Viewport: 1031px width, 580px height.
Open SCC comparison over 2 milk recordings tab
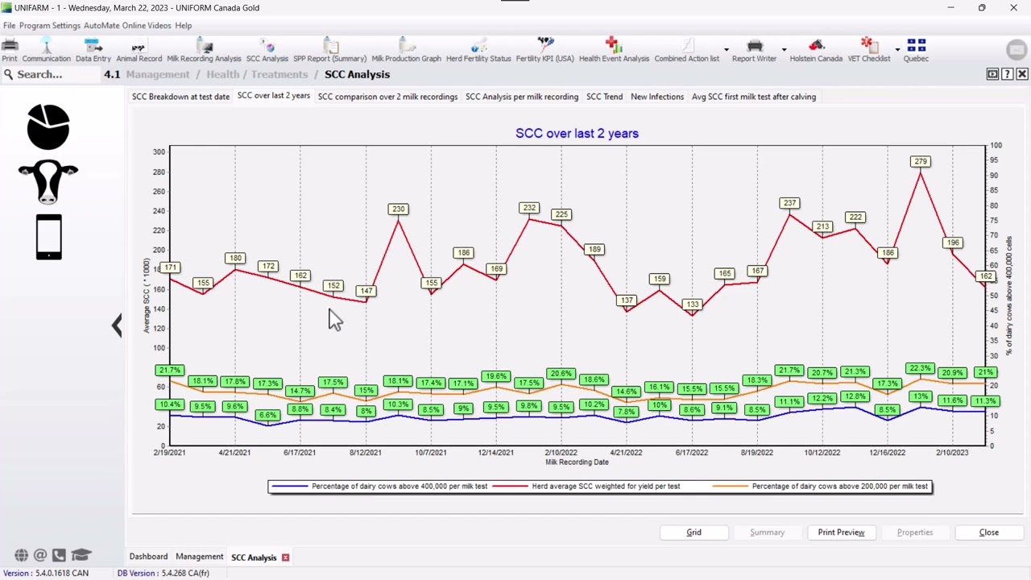(387, 97)
